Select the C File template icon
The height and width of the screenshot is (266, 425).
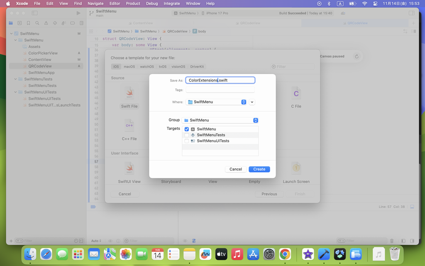coord(296,94)
